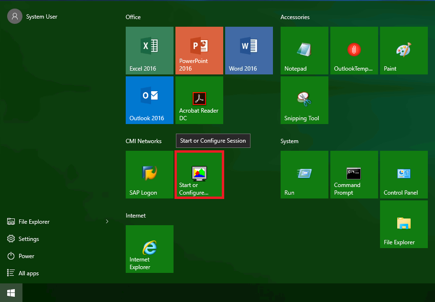
Task: Open the Power options
Action: (21, 256)
